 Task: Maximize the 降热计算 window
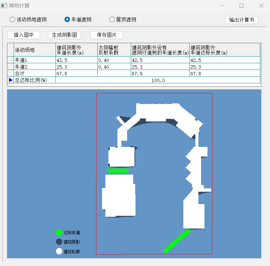click(242, 6)
